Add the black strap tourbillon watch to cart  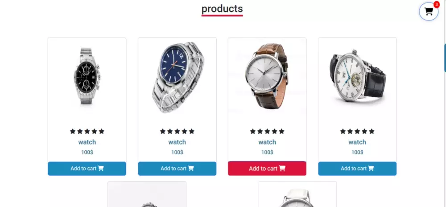357,169
